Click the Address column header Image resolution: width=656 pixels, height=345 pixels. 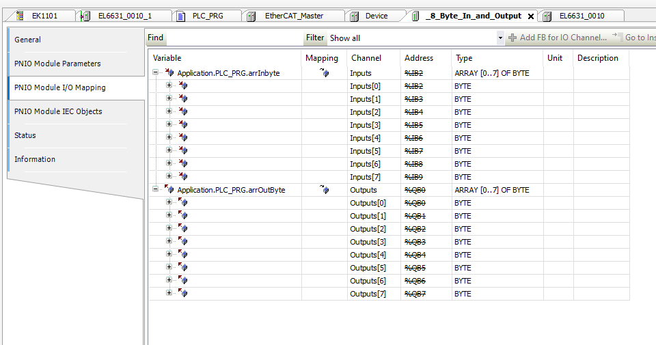419,58
